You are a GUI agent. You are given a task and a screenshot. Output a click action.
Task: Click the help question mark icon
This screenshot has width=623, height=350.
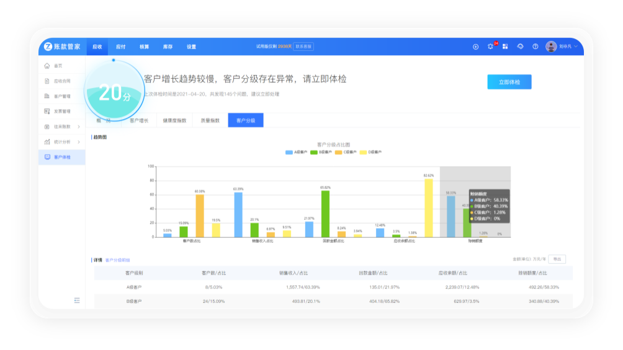535,46
